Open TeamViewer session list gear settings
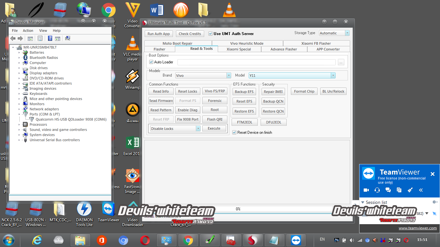This screenshot has width=440, height=247. (x=435, y=202)
